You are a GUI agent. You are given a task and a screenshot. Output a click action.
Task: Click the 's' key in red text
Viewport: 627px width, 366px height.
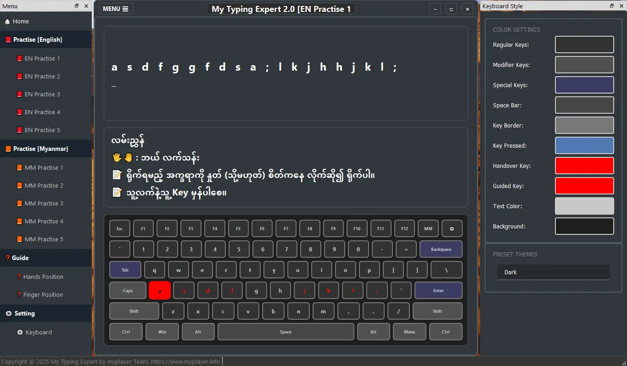pos(185,290)
